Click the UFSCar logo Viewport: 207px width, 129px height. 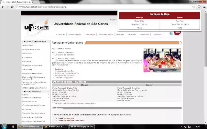[x=37, y=27]
